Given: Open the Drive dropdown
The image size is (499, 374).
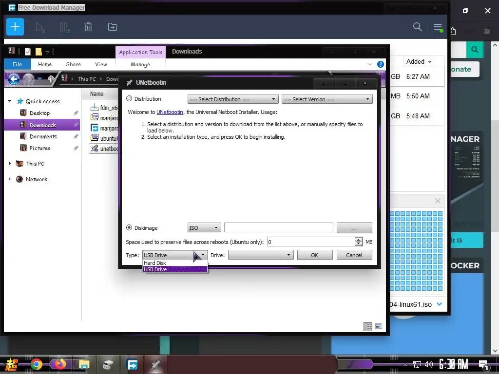Looking at the screenshot, I should [261, 255].
